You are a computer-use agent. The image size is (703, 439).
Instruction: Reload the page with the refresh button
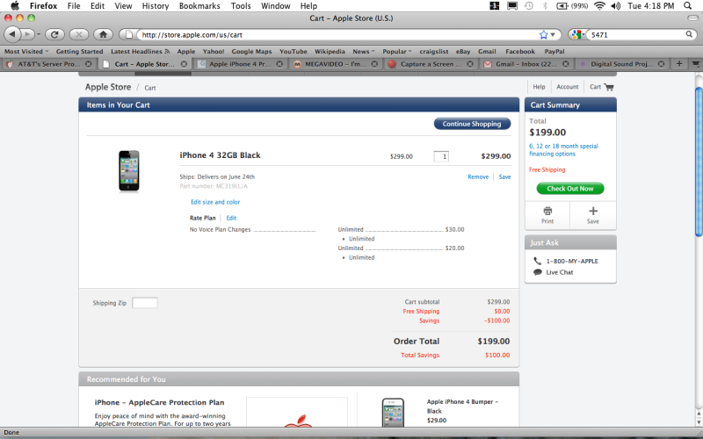[x=54, y=34]
